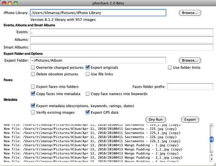Enable Copy face namess into keywords
The width and height of the screenshot is (216, 166).
(88, 94)
